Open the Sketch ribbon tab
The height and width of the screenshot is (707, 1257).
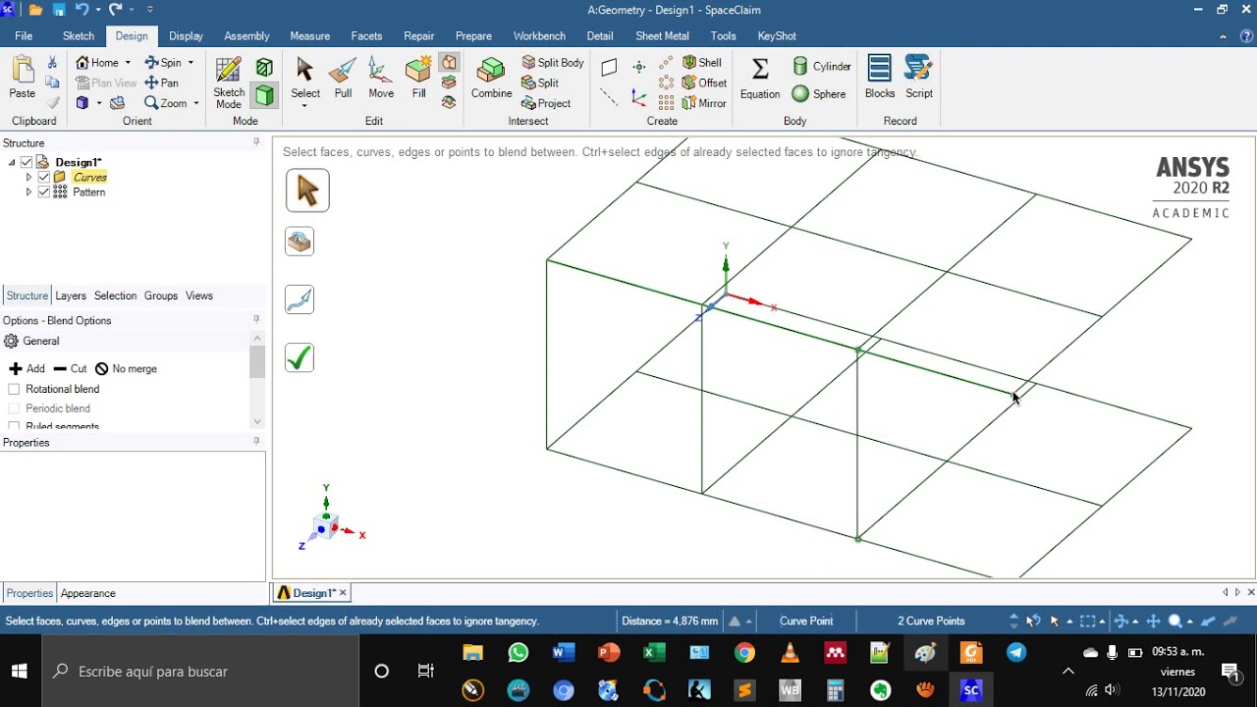click(x=79, y=35)
